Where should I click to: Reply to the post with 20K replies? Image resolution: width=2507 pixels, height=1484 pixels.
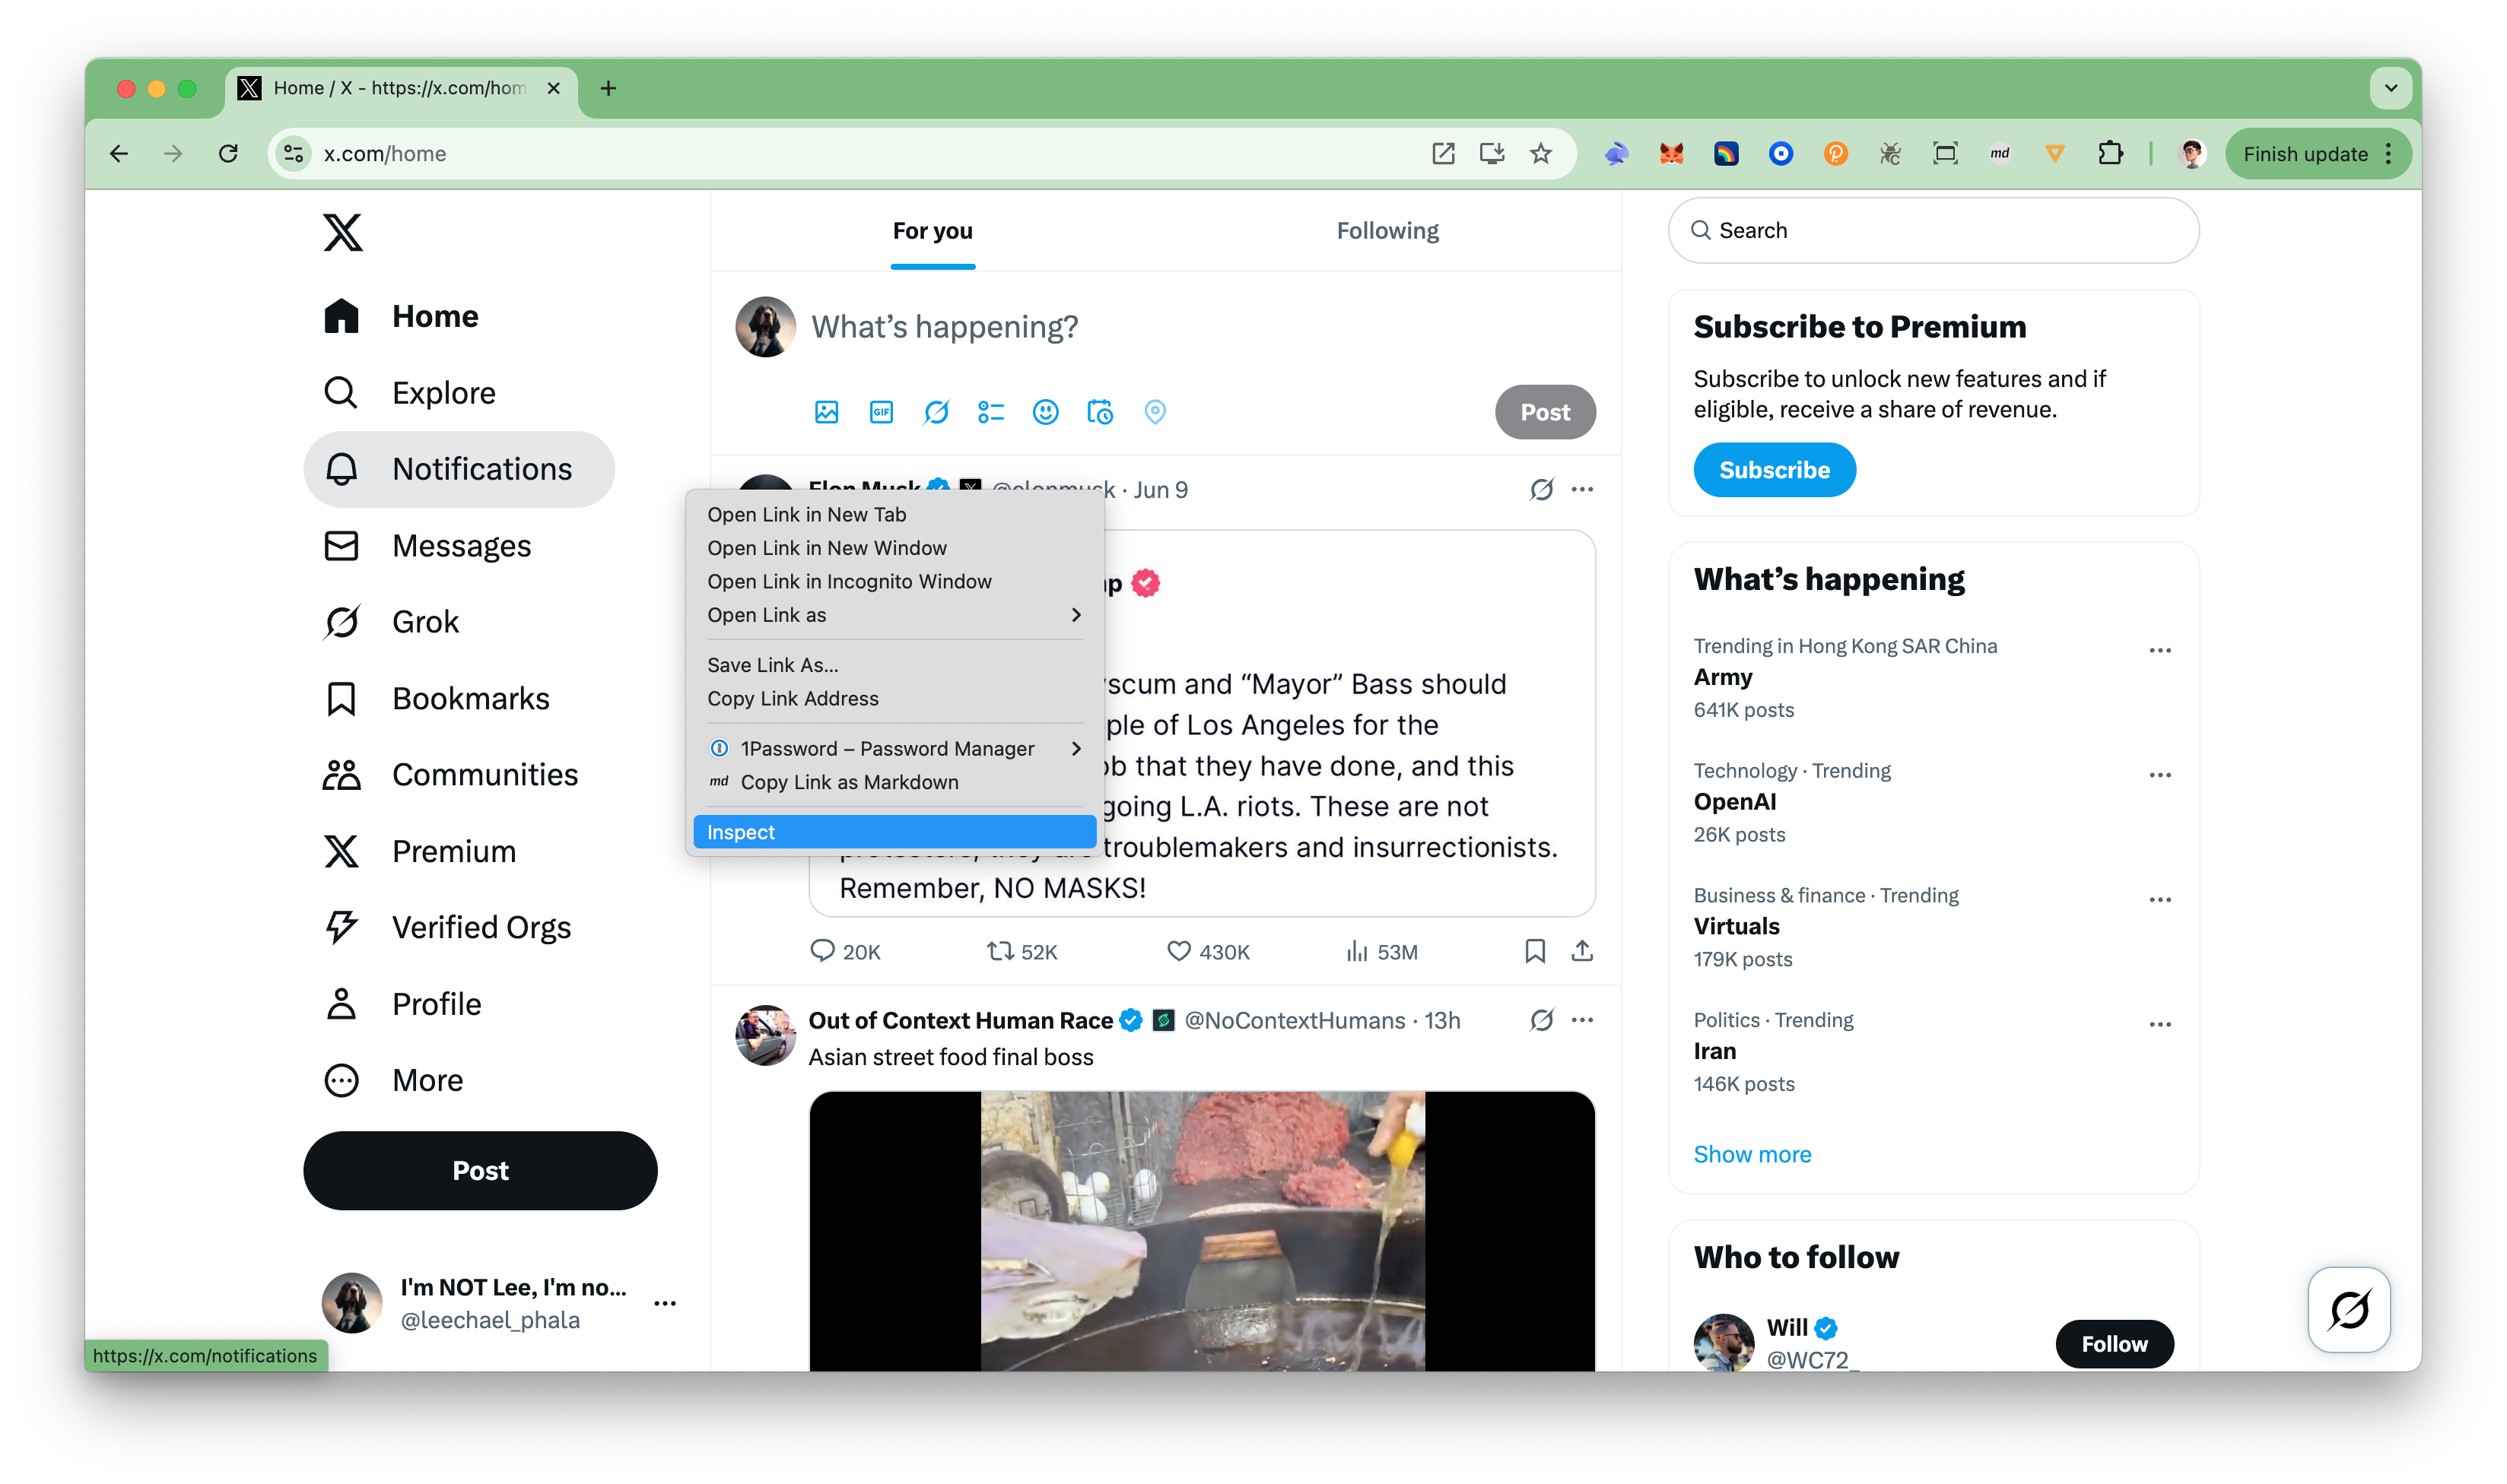pos(844,951)
